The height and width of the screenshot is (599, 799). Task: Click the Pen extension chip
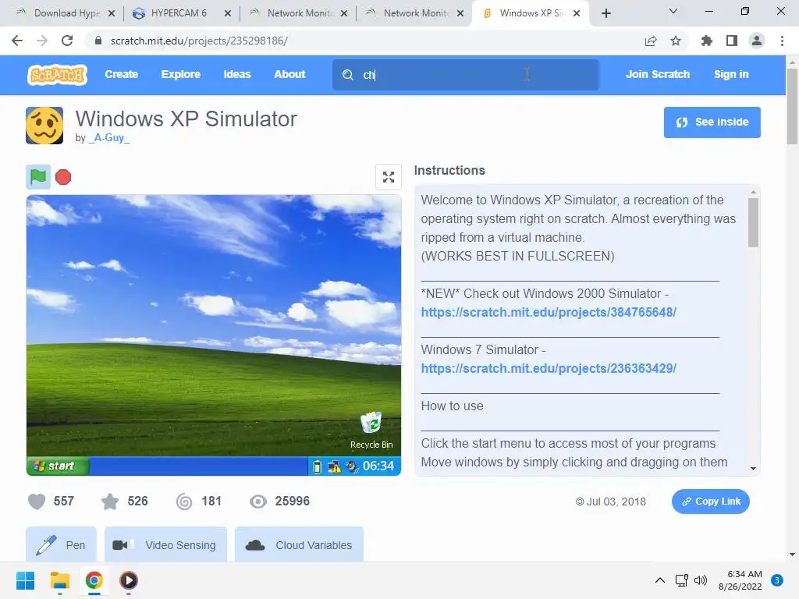[61, 544]
